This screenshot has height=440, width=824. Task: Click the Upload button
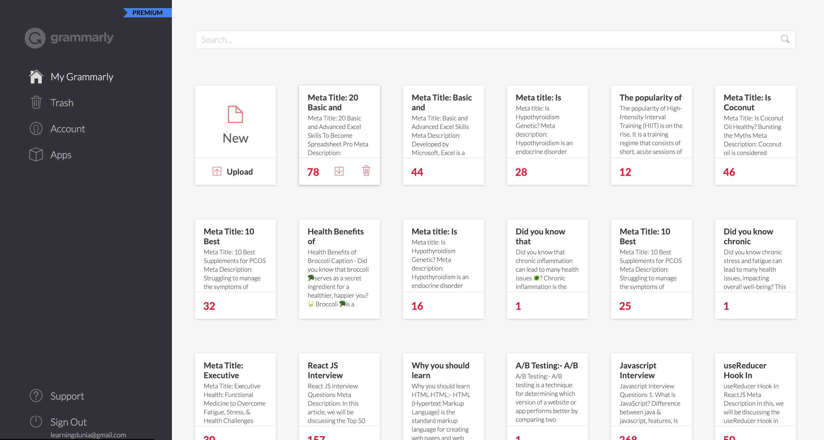(239, 171)
